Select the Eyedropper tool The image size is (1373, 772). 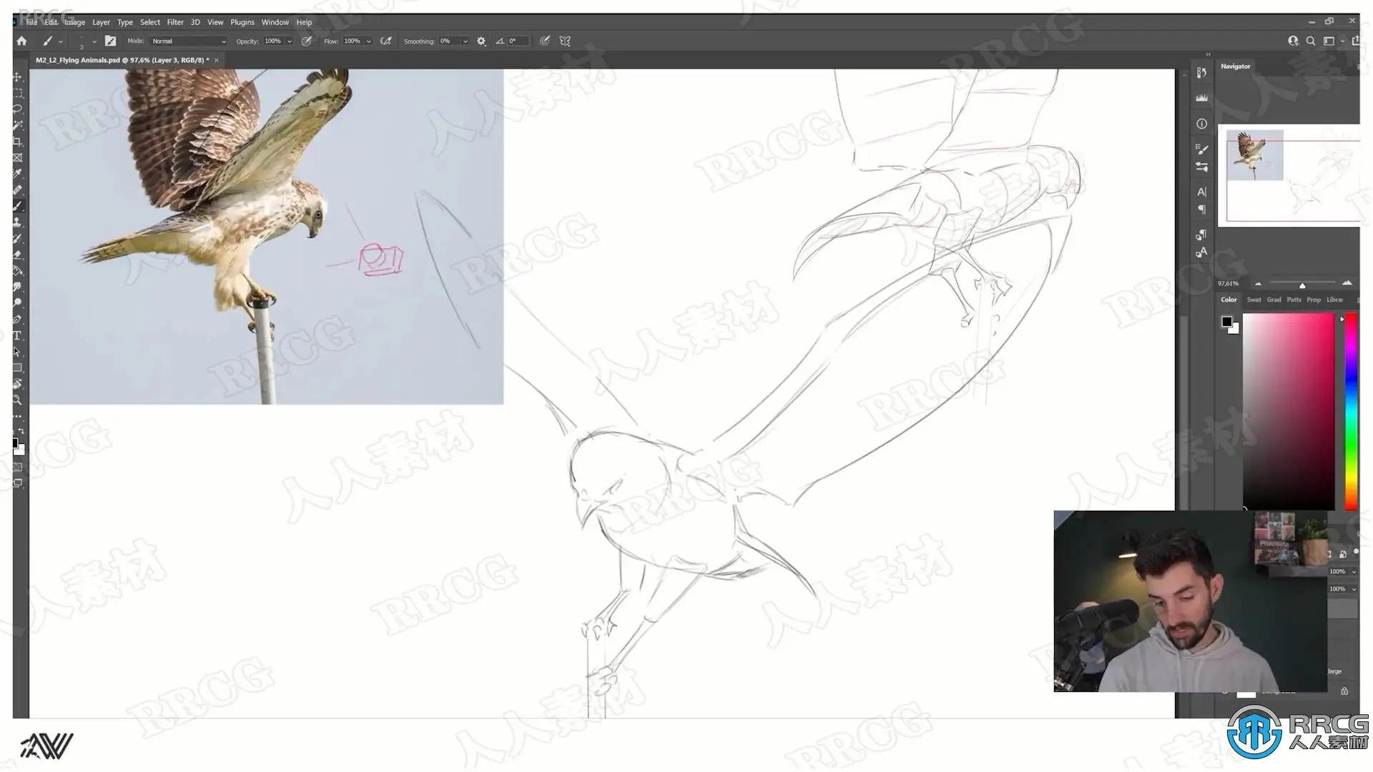[x=18, y=174]
